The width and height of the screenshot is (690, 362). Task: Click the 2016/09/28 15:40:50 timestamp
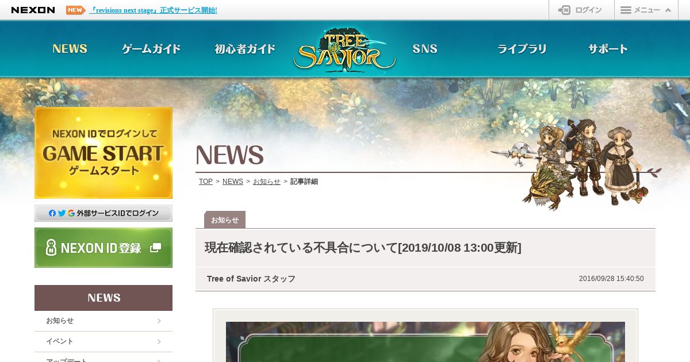pos(611,279)
